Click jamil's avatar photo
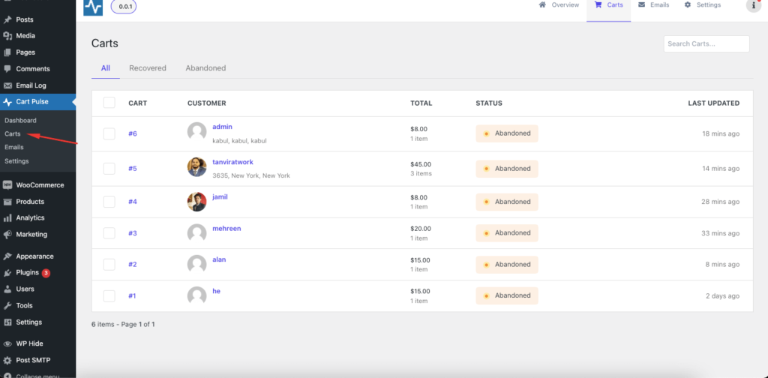 (197, 202)
